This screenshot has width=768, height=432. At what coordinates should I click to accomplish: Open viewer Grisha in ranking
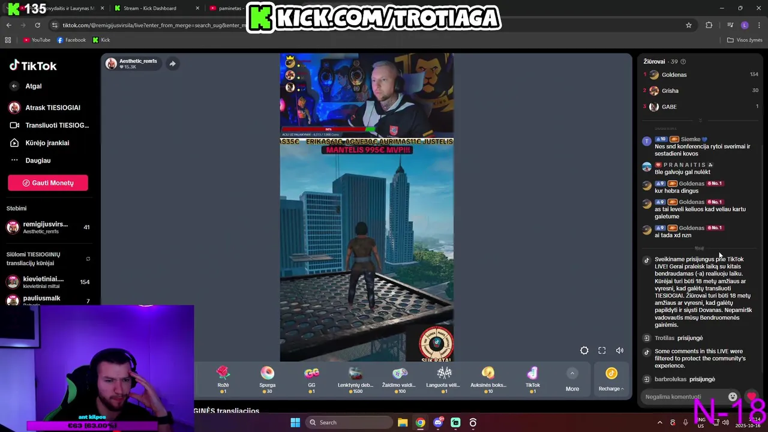(x=700, y=91)
